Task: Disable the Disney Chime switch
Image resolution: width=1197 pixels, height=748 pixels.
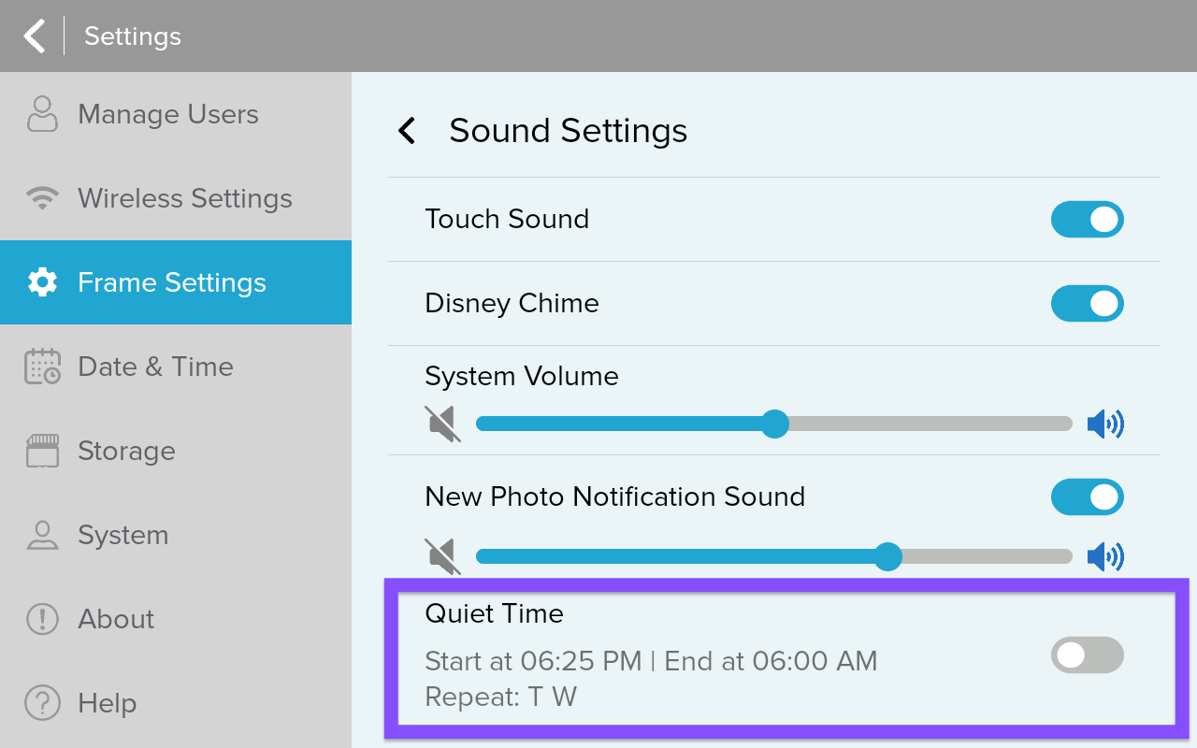Action: [1087, 304]
